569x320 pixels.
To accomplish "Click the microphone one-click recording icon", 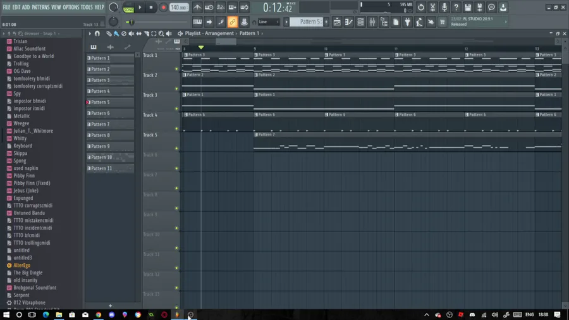I will pyautogui.click(x=444, y=7).
